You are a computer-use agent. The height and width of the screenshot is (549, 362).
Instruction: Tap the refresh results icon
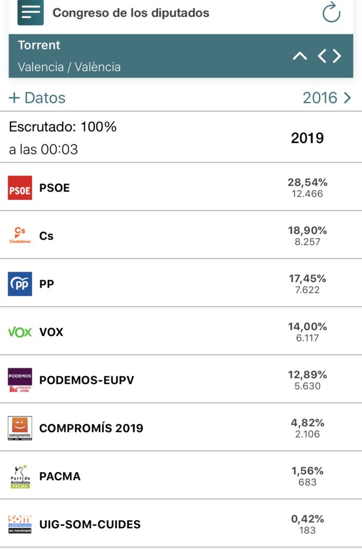pyautogui.click(x=331, y=13)
